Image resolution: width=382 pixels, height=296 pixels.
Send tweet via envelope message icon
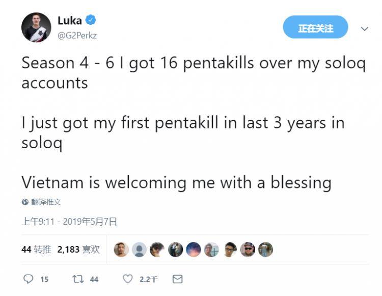177,279
